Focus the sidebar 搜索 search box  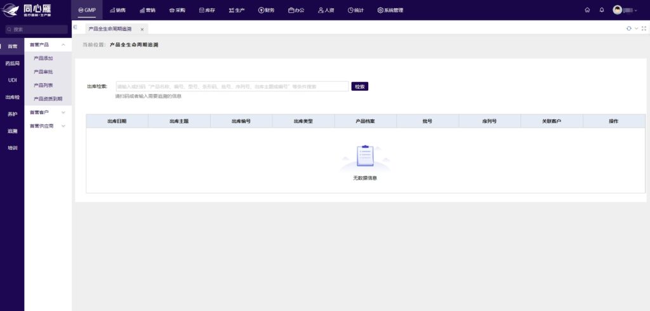click(x=37, y=29)
